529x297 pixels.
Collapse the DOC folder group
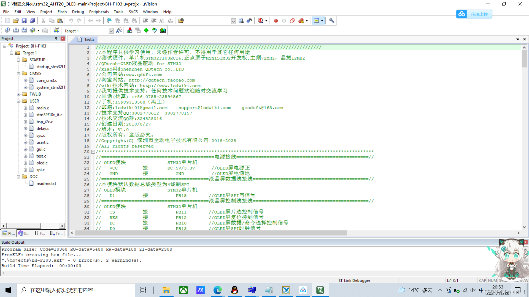18,177
